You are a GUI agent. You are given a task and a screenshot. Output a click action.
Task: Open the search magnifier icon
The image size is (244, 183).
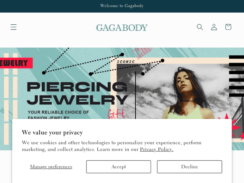click(200, 27)
